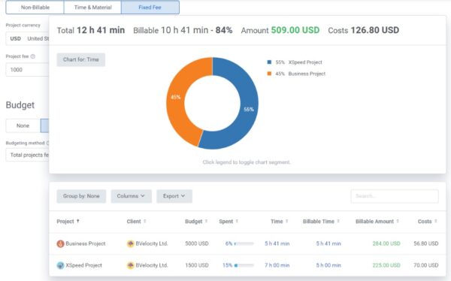The width and height of the screenshot is (451, 281).
Task: Click Chart for: Time button
Action: [x=81, y=60]
